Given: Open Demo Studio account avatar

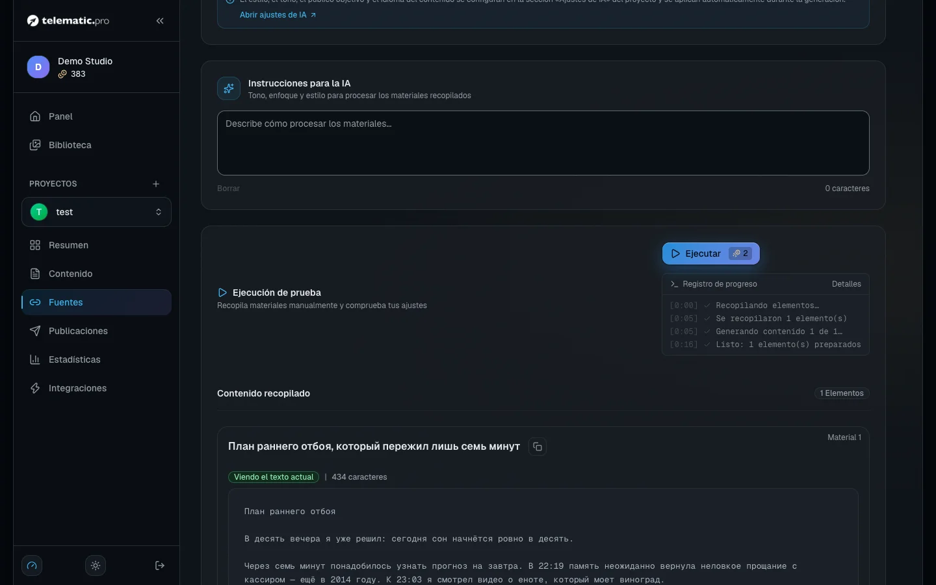Looking at the screenshot, I should pyautogui.click(x=38, y=67).
